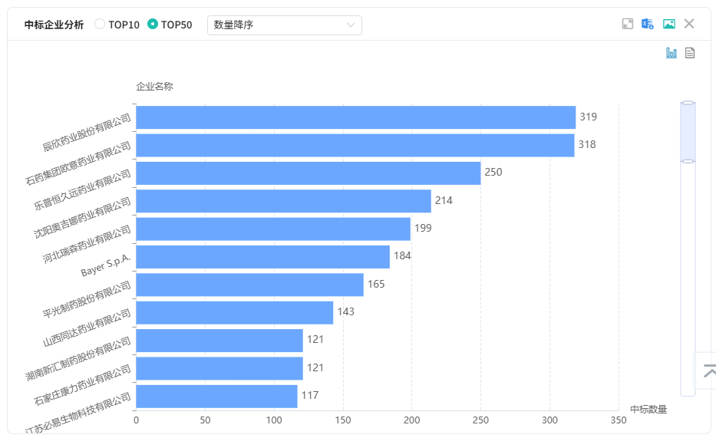Click the empty scrollbar track below the slider

[688, 276]
